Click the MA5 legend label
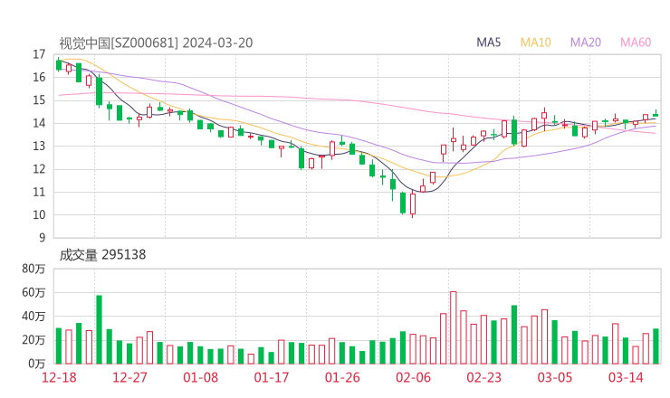 click(x=488, y=43)
